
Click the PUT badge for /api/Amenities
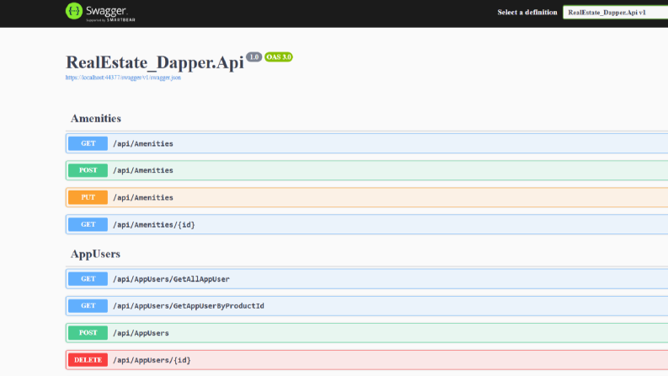(88, 197)
